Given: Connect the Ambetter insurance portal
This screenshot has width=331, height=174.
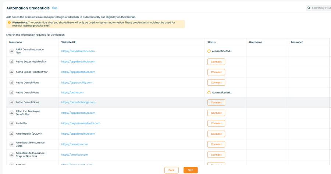Looking at the screenshot, I should point(216,123).
